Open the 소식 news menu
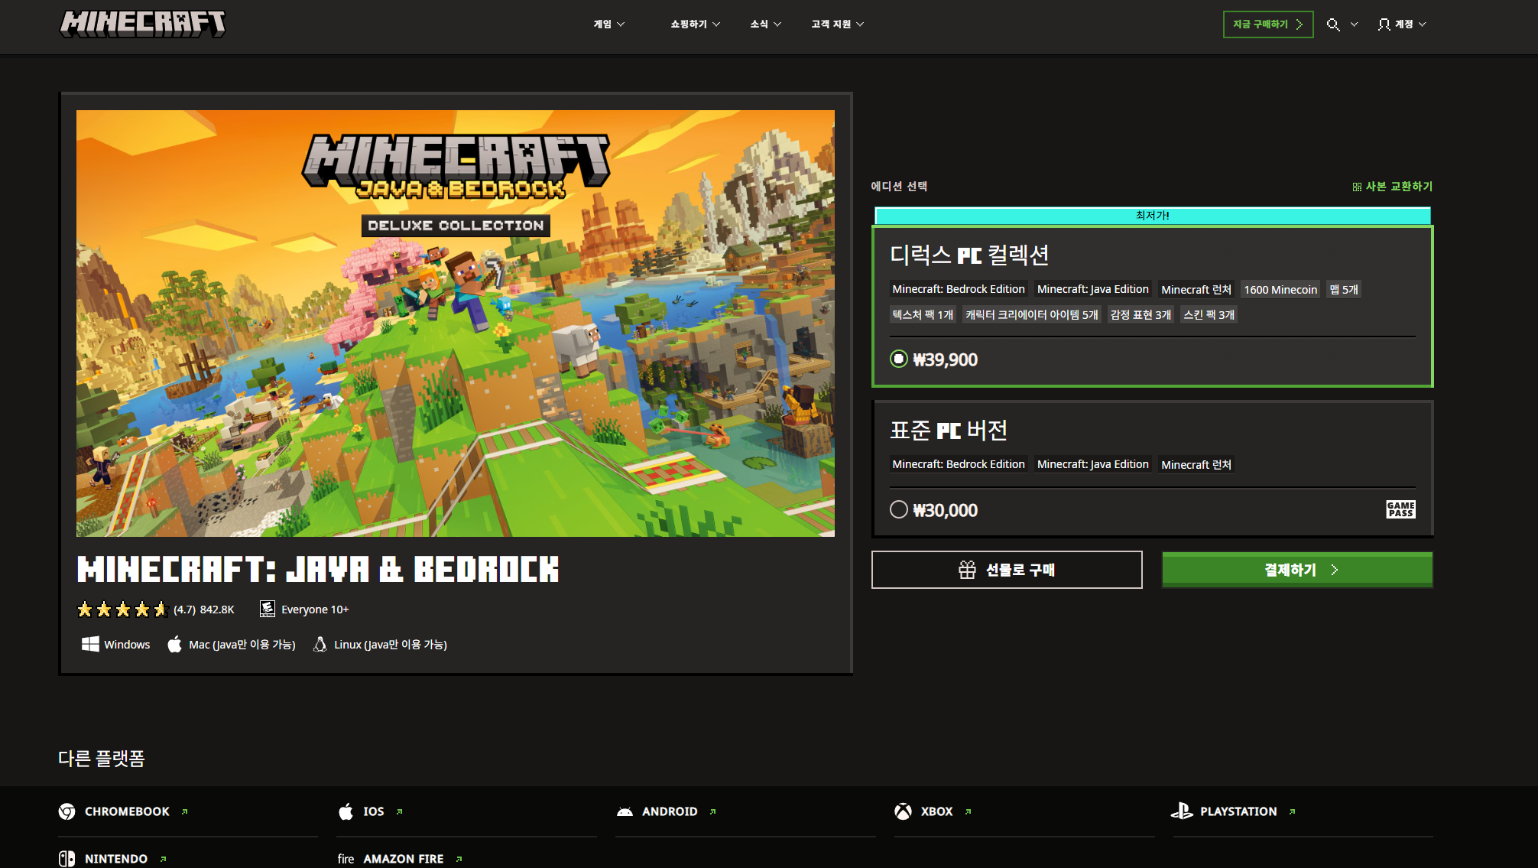Image resolution: width=1538 pixels, height=868 pixels. (765, 24)
